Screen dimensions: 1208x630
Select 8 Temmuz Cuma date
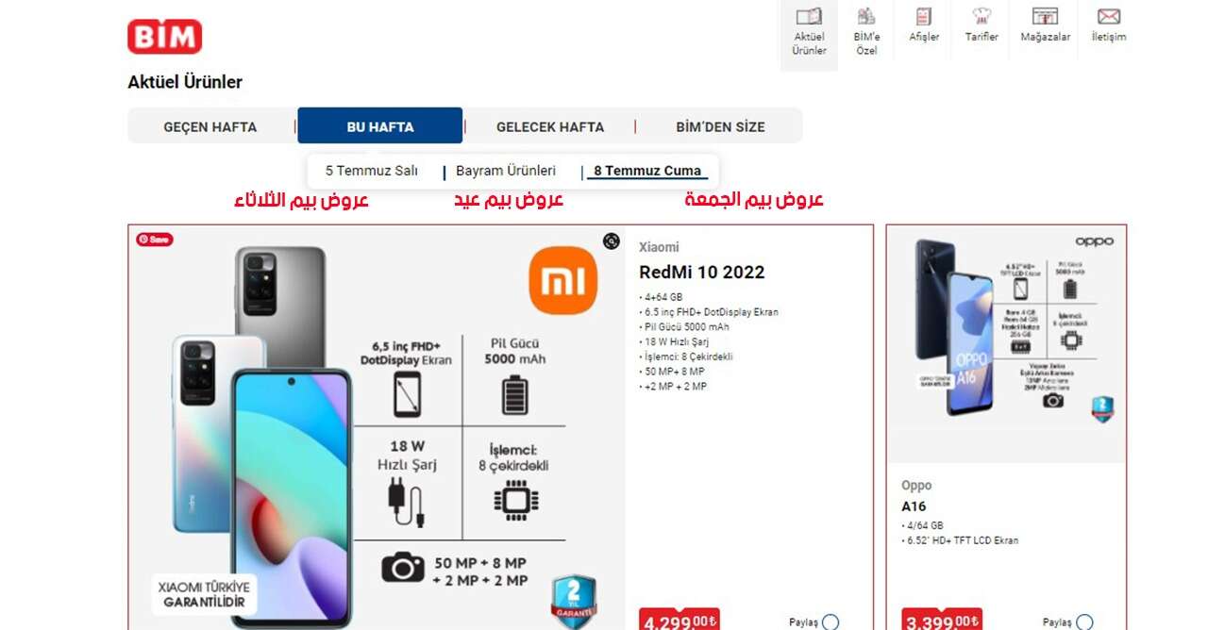coord(647,171)
